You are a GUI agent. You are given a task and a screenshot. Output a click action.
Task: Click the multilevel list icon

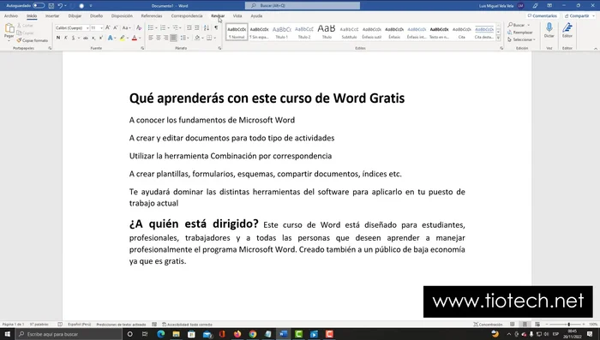click(x=175, y=28)
